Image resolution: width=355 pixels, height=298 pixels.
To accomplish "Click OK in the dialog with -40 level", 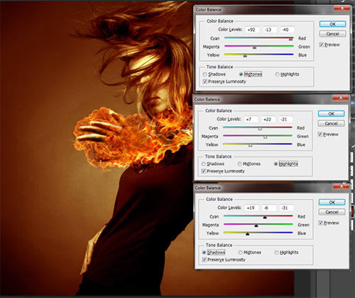I will [332, 24].
